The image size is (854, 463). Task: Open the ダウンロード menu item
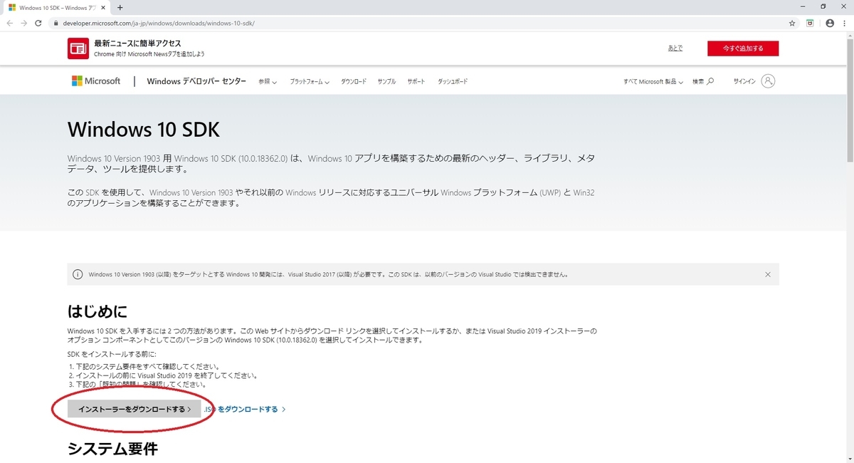point(354,82)
